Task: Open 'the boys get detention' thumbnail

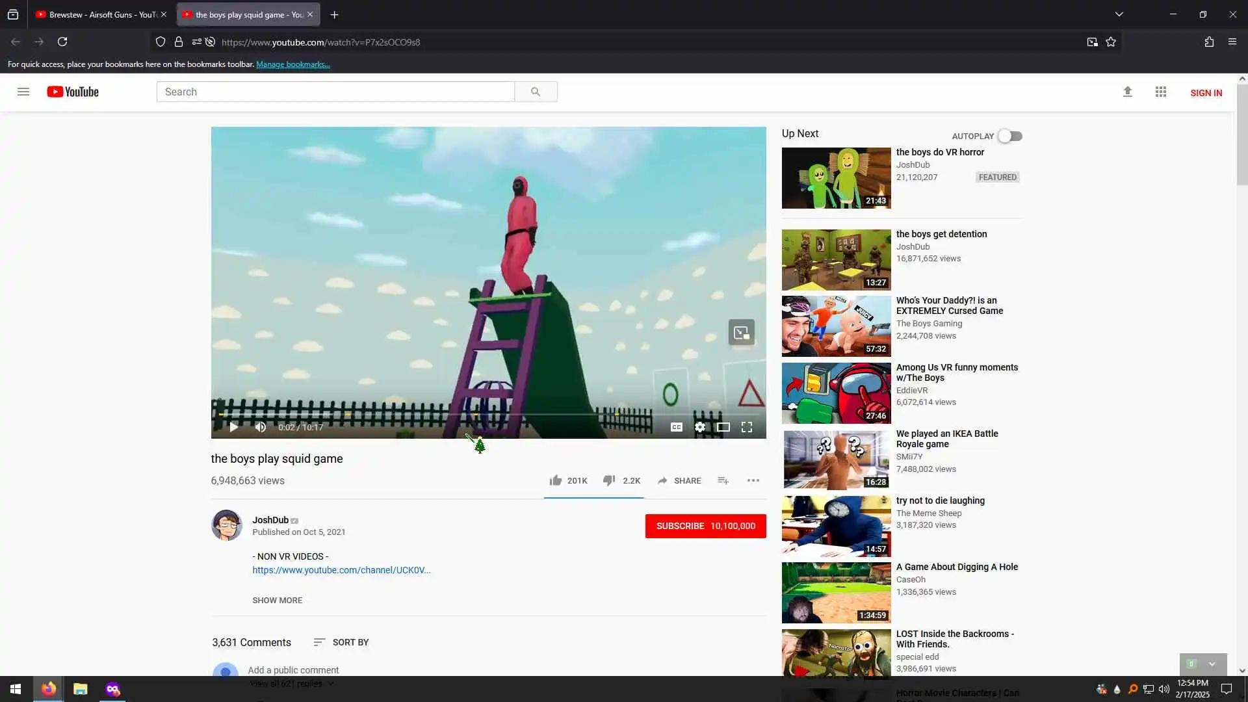Action: click(x=836, y=260)
